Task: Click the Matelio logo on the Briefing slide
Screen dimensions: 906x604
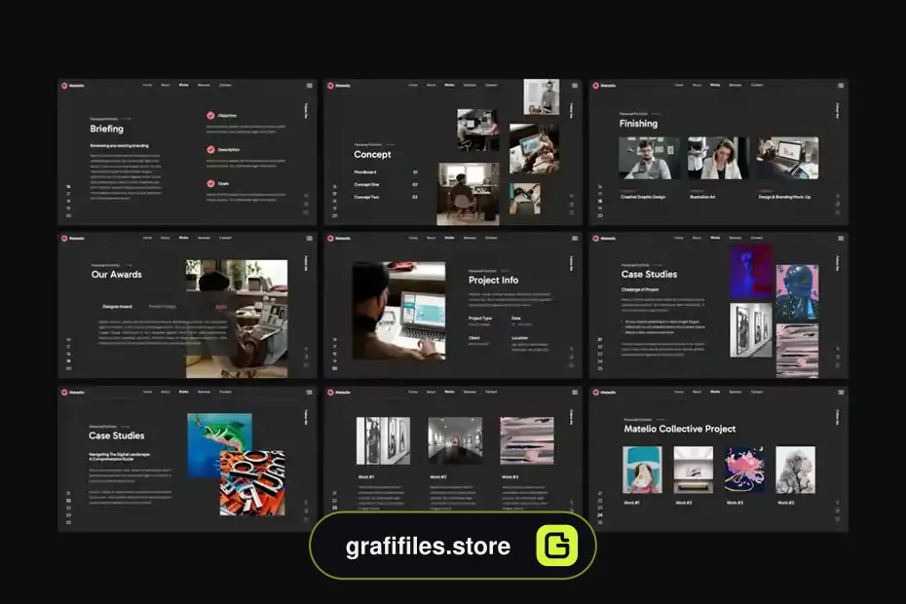Action: [73, 86]
